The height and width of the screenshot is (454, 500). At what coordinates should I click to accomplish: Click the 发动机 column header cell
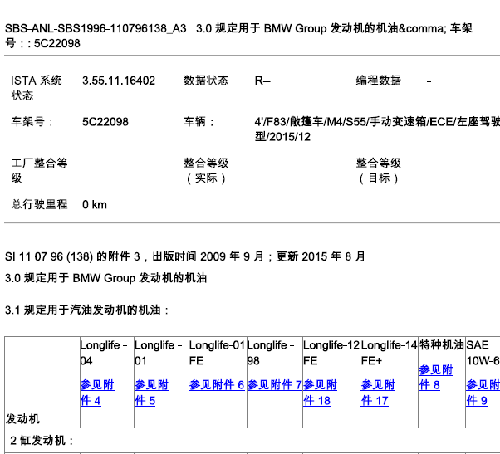click(x=42, y=382)
